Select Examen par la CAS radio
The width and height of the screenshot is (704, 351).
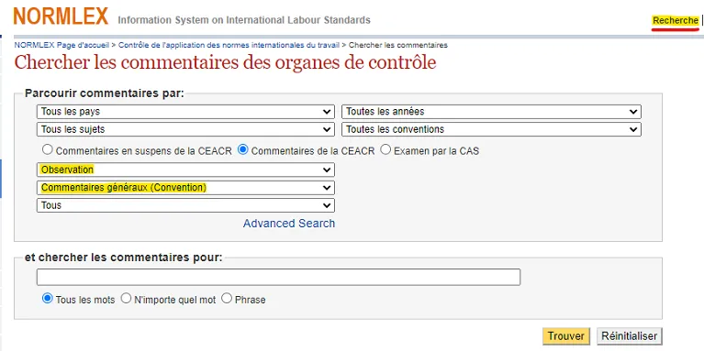pos(386,150)
